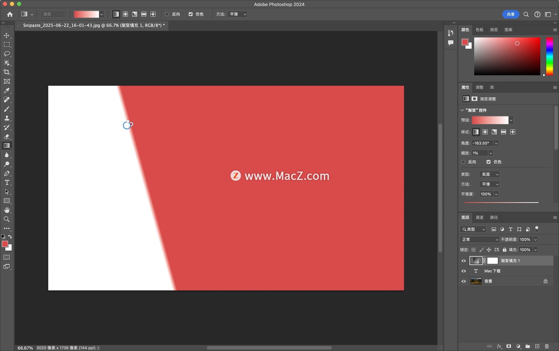This screenshot has width=559, height=351.
Task: Click the 角度 value field -163.50°
Action: (482, 143)
